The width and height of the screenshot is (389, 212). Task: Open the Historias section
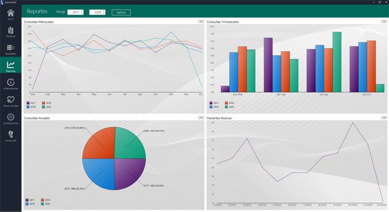point(10,31)
